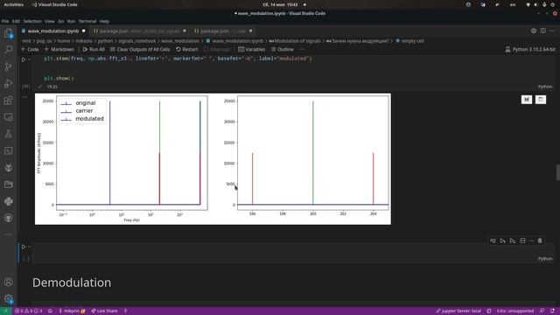
Task: Click Run All in notebook toolbar
Action: click(x=94, y=49)
